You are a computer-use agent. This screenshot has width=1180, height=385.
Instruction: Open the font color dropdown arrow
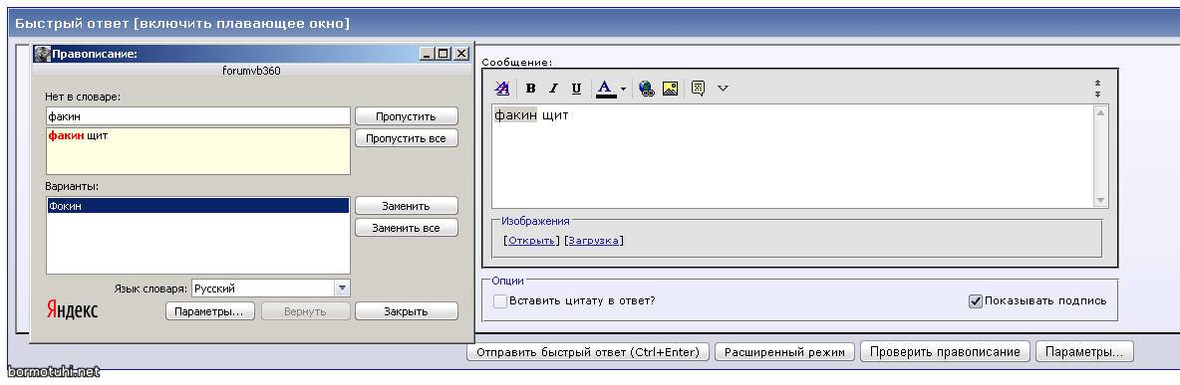(623, 90)
